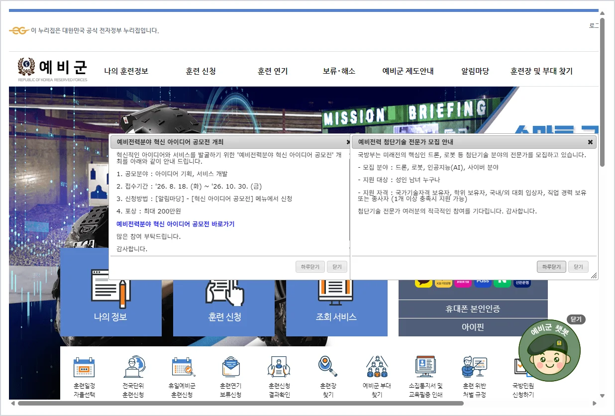Open the 훈련 연기 menu
The width and height of the screenshot is (615, 416).
click(x=273, y=71)
